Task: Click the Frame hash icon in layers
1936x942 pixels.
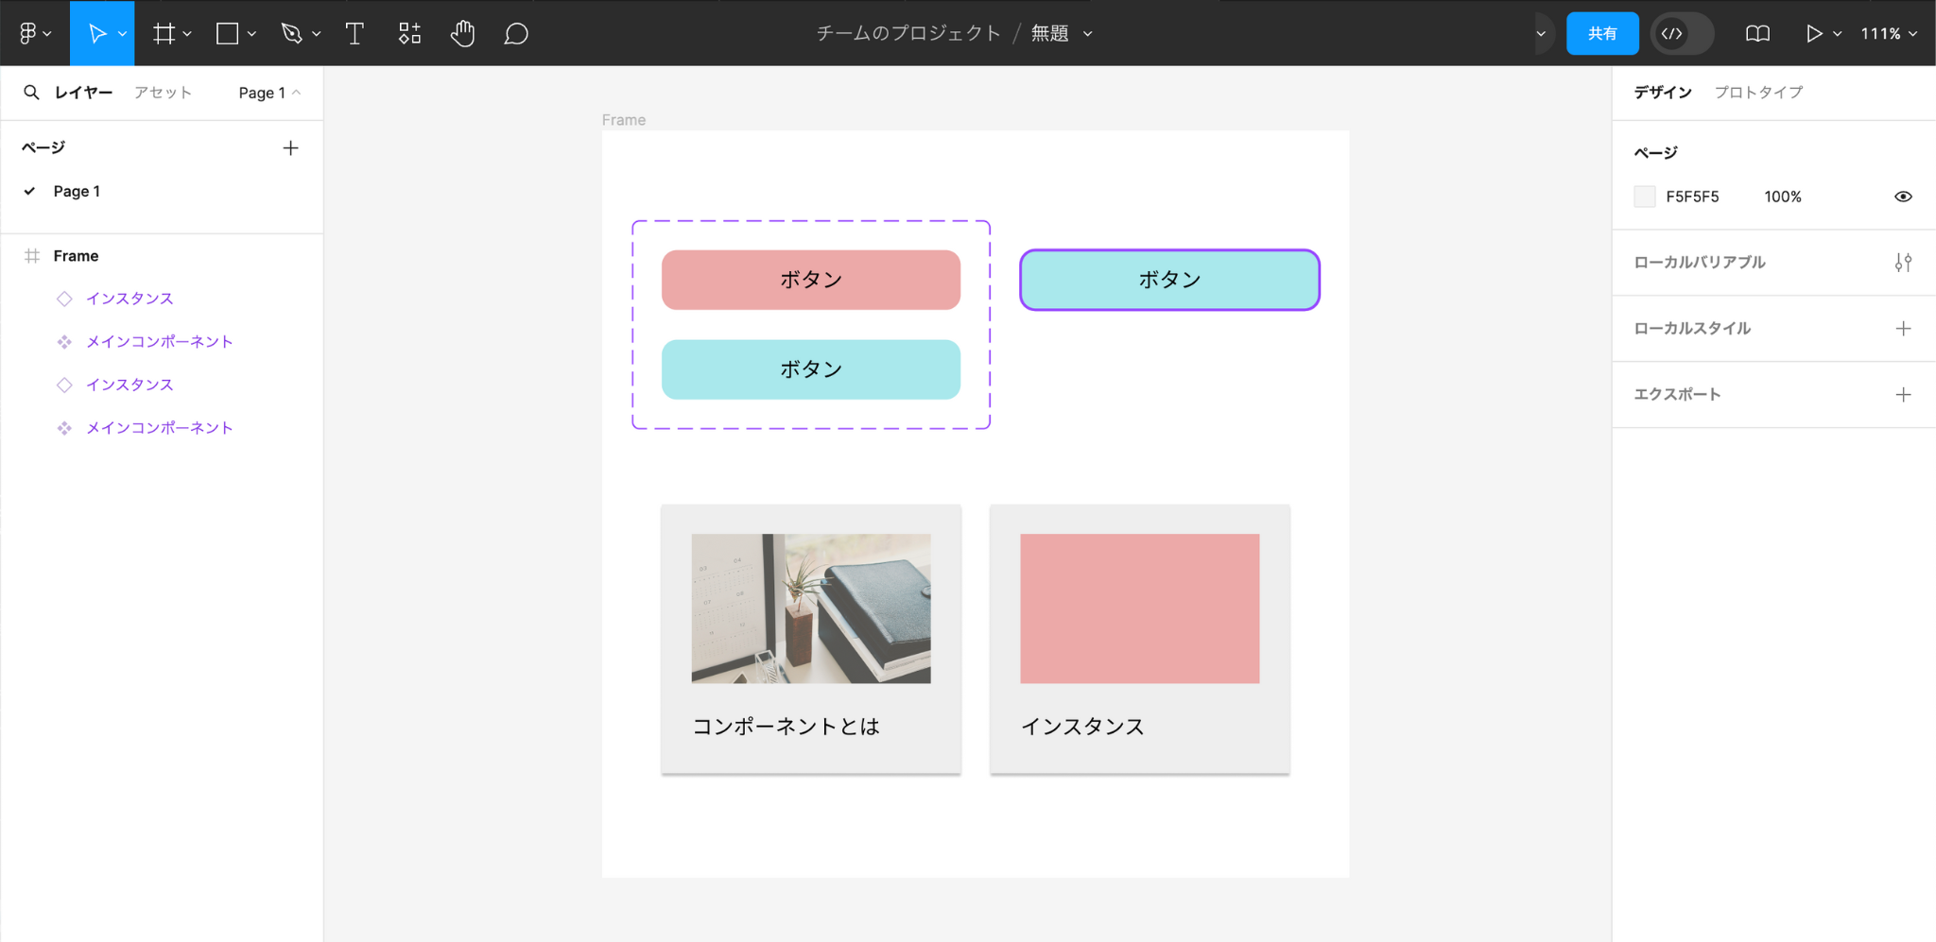Action: (x=32, y=256)
